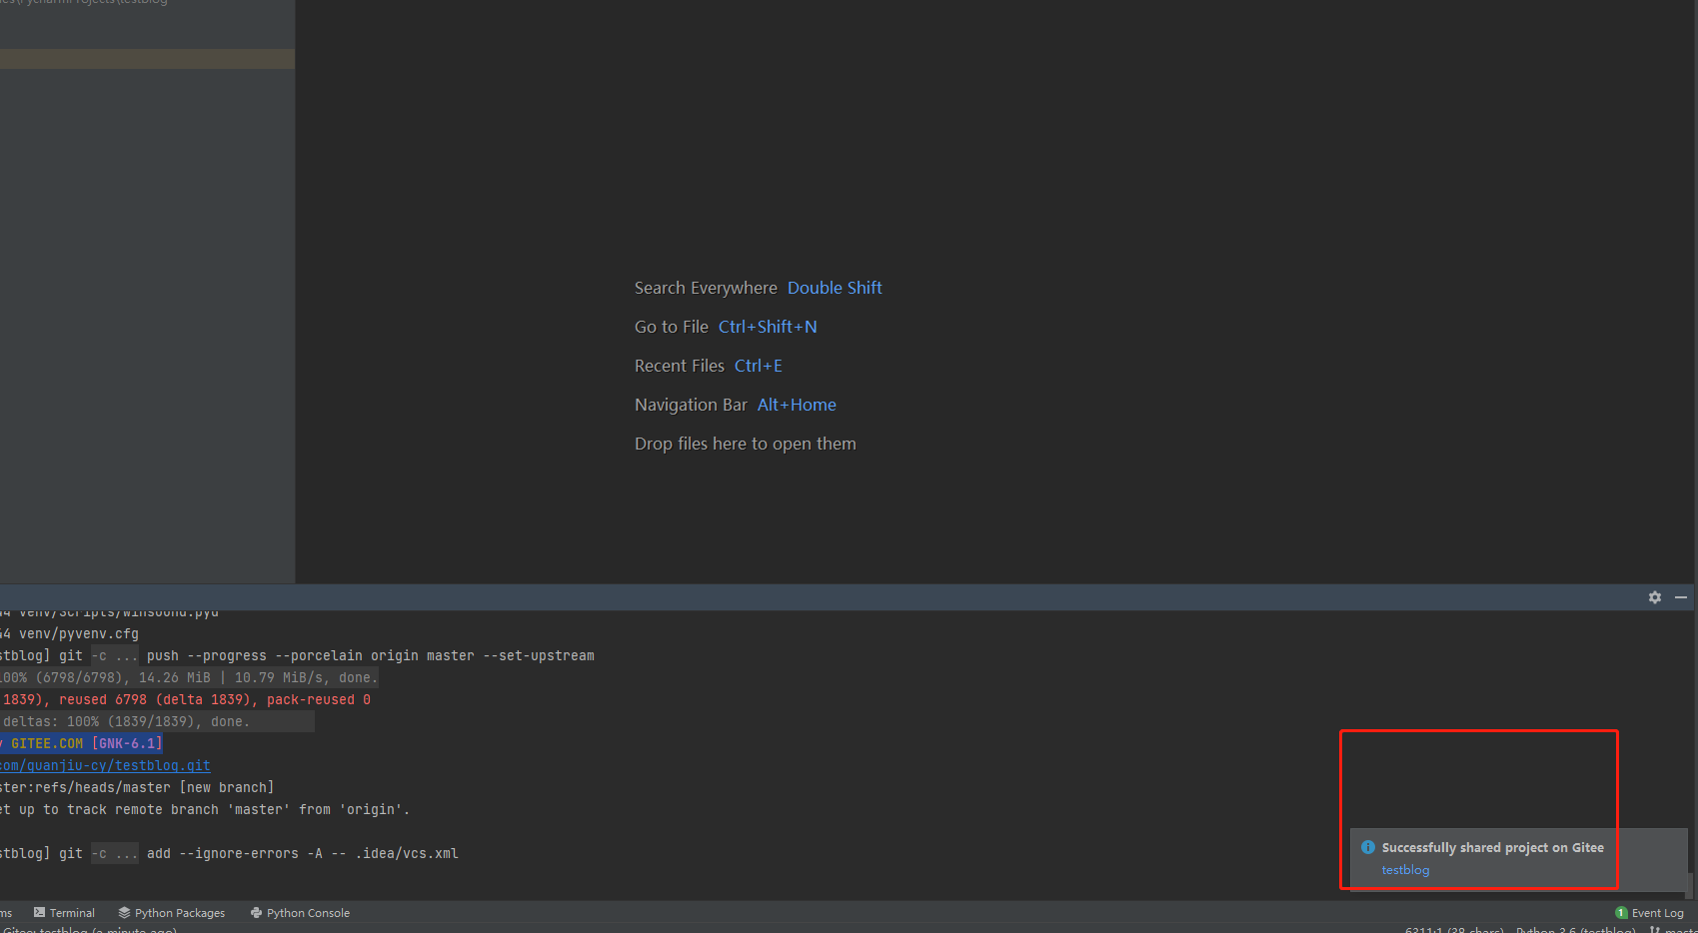Click the Terminal tool window icon
Image resolution: width=1698 pixels, height=933 pixels.
tap(40, 912)
